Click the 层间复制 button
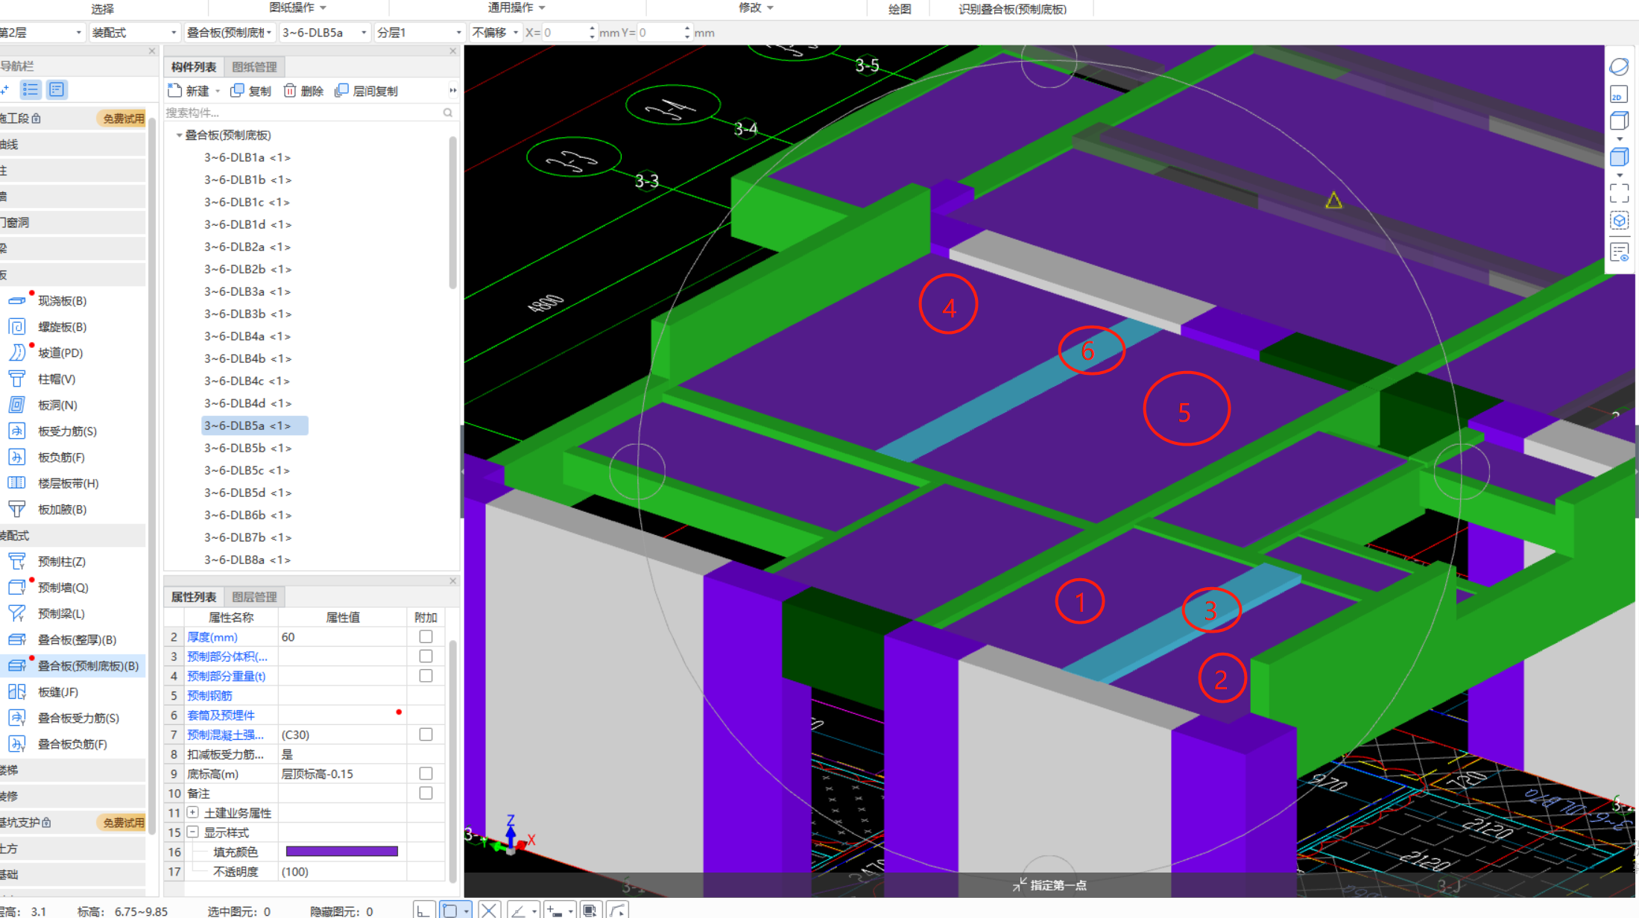 [367, 91]
